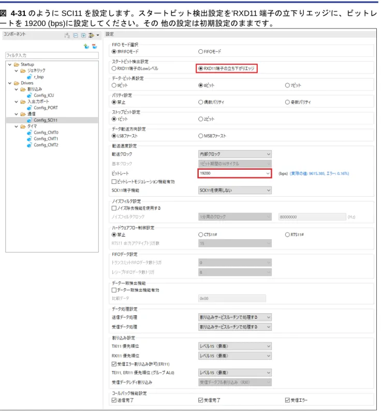Click the 割り込み folder icon
Image resolution: width=381 pixels, height=411 pixels.
click(x=23, y=90)
